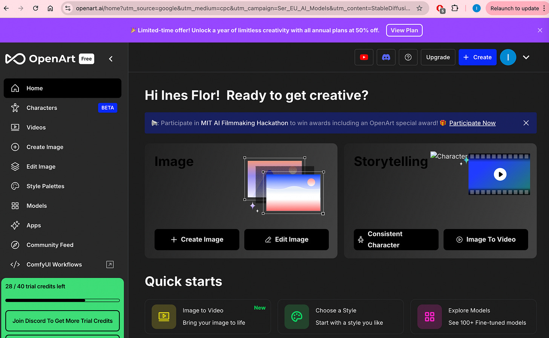Close the MIT Hackathon announcement
The image size is (549, 338).
click(526, 123)
